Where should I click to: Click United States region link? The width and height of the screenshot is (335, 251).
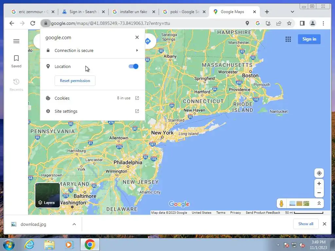point(202,212)
